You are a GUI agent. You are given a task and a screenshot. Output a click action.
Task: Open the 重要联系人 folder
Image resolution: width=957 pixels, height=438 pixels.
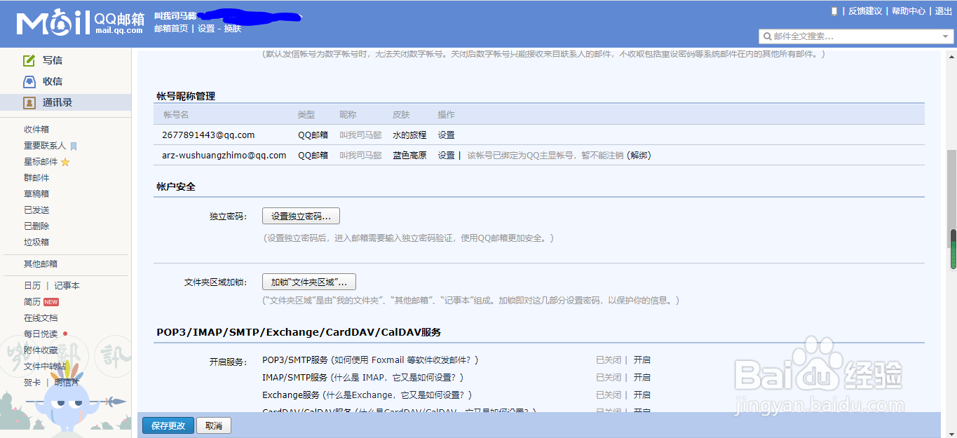pyautogui.click(x=45, y=146)
